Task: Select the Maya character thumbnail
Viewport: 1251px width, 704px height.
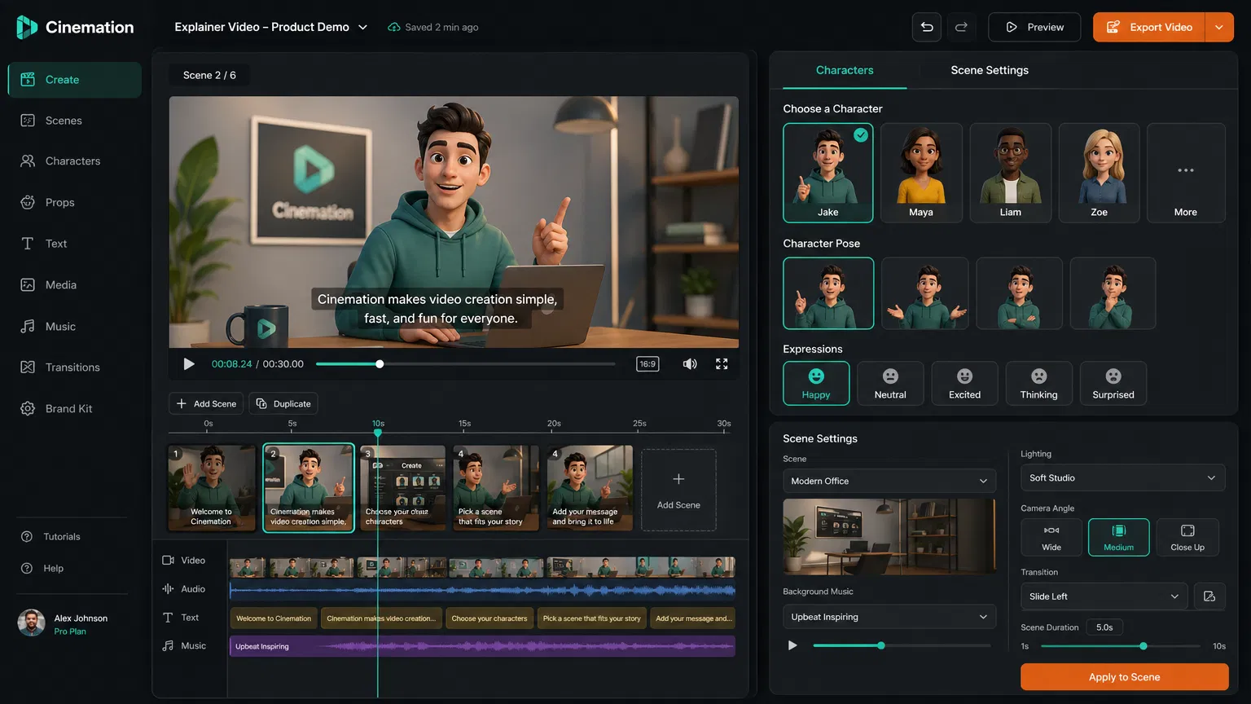Action: coord(921,173)
